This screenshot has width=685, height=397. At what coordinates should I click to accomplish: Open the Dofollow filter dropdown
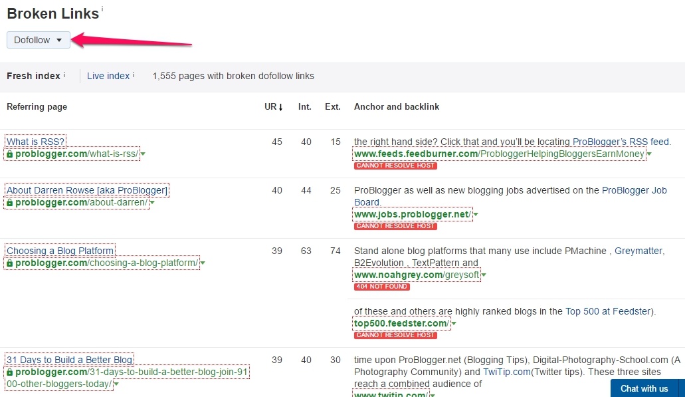(x=39, y=40)
